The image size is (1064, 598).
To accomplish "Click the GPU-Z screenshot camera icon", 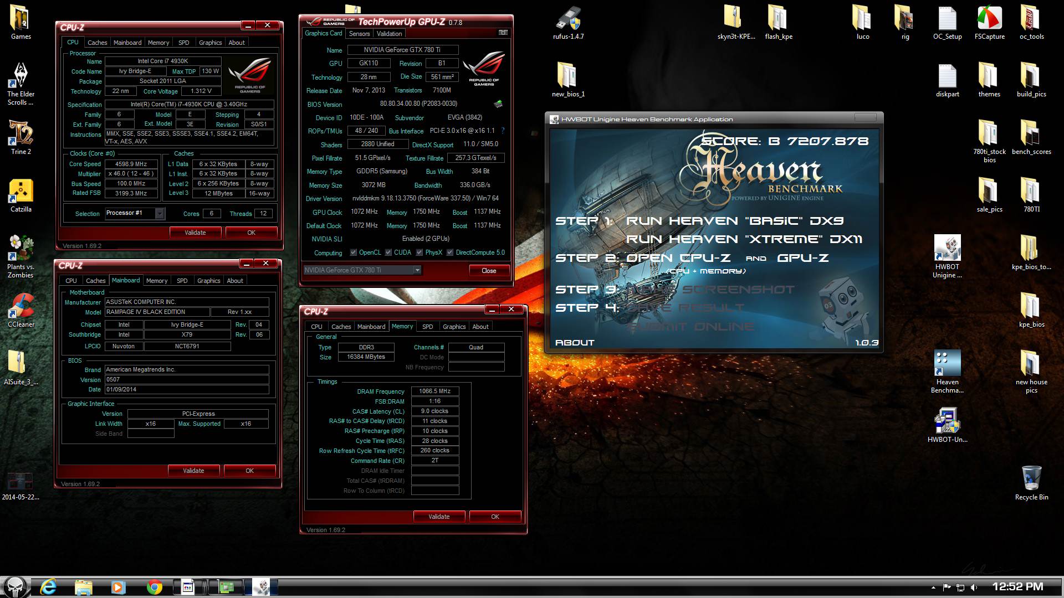I will [503, 33].
